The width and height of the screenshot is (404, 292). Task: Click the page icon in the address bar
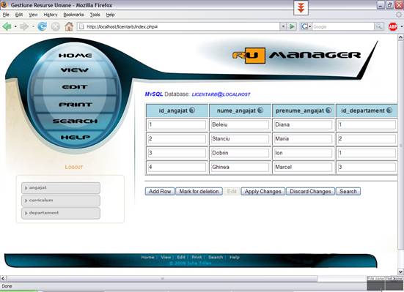(81, 26)
